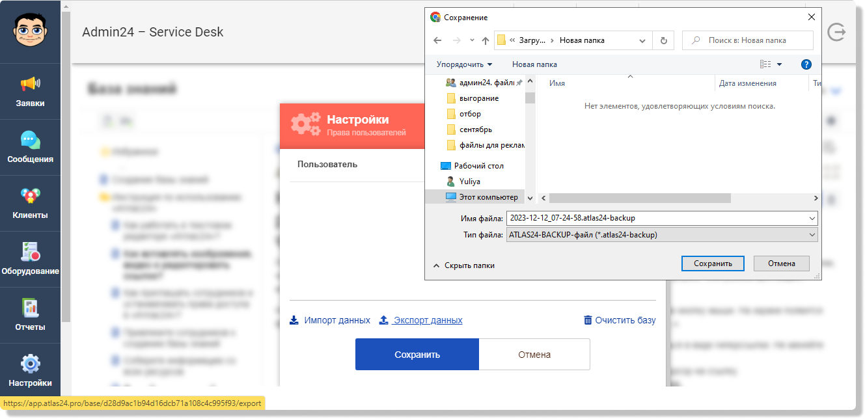Open the Настройки section in the sidebar
The image size is (865, 419).
(30, 372)
